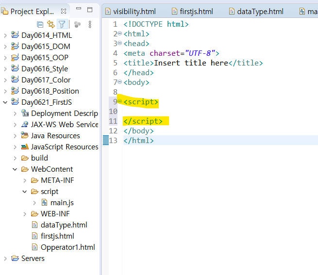
Task: Expand the Java Resources node
Action: [15, 136]
